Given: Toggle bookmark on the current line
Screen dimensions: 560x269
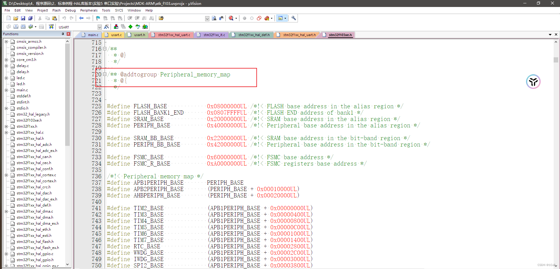Looking at the screenshot, I should coord(98,18).
